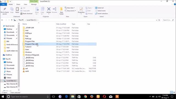Viewport: 176px width, 99px height.
Task: Click the Delete ribbon icon
Action: [49, 9]
